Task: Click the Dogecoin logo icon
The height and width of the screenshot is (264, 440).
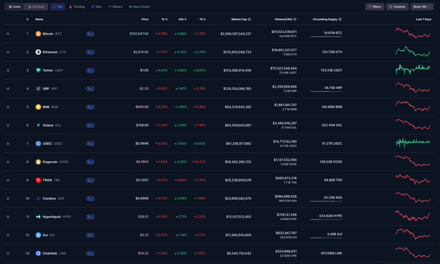Action: click(x=38, y=162)
